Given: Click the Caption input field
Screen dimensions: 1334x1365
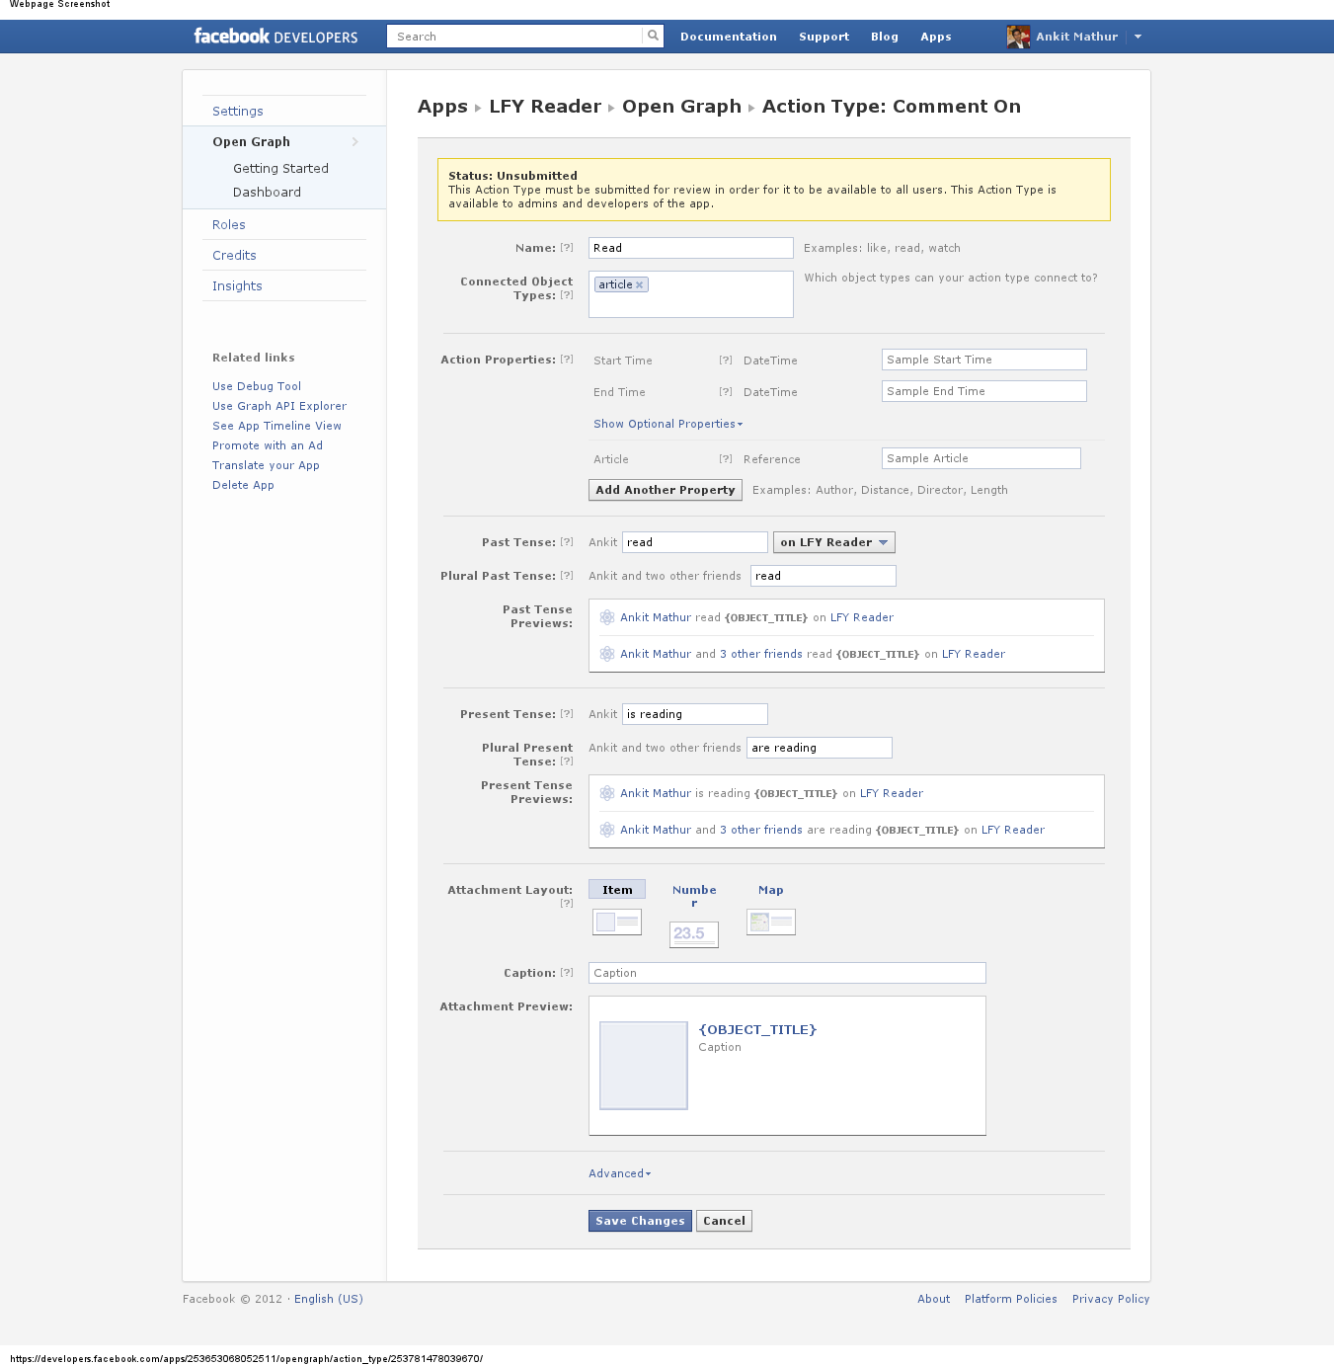Looking at the screenshot, I should click(787, 973).
